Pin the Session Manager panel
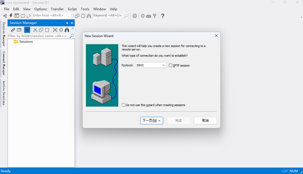This screenshot has width=303, height=174. click(67, 23)
